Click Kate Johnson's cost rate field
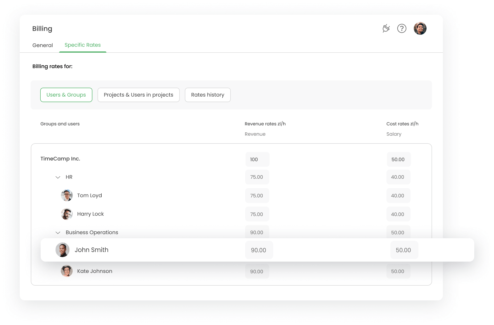This screenshot has width=494, height=325. pos(398,271)
